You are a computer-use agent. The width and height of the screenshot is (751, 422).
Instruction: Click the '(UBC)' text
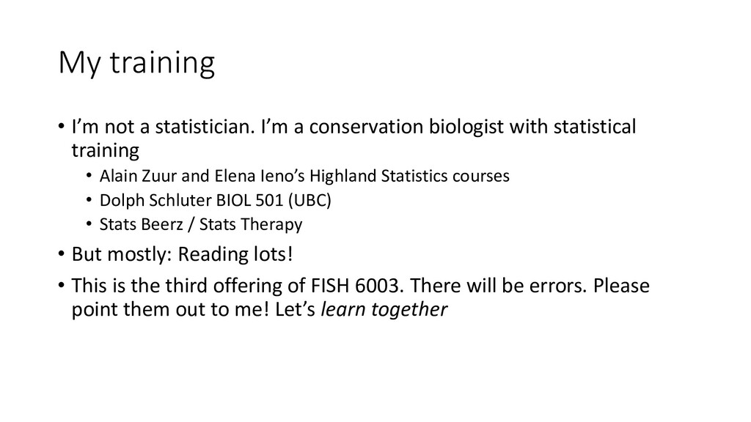click(x=309, y=200)
